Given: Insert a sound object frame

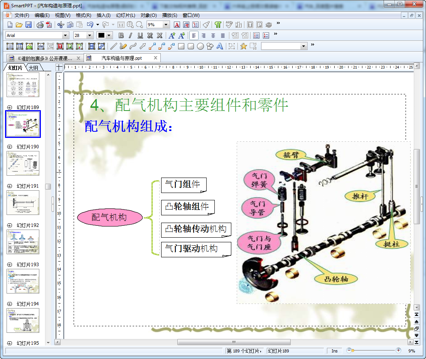Looking at the screenshot, I should pos(101,46).
